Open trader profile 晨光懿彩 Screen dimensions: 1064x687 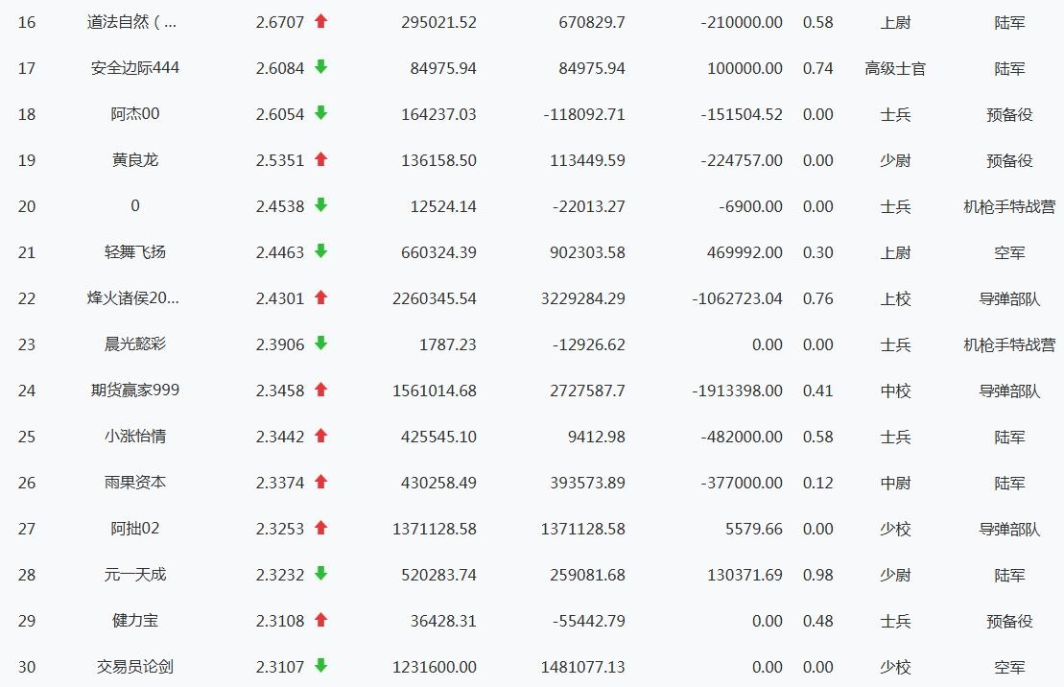pyautogui.click(x=135, y=344)
